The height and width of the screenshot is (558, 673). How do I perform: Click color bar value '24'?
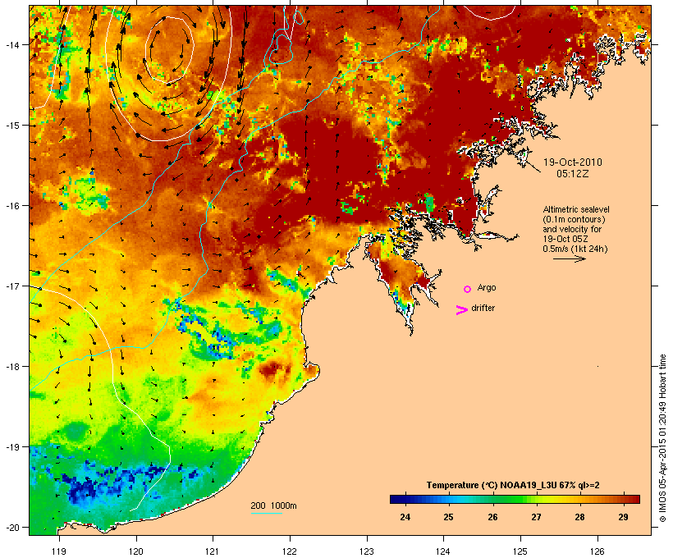coord(405,517)
